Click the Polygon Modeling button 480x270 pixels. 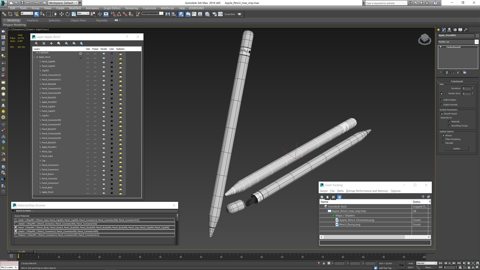tap(14, 25)
